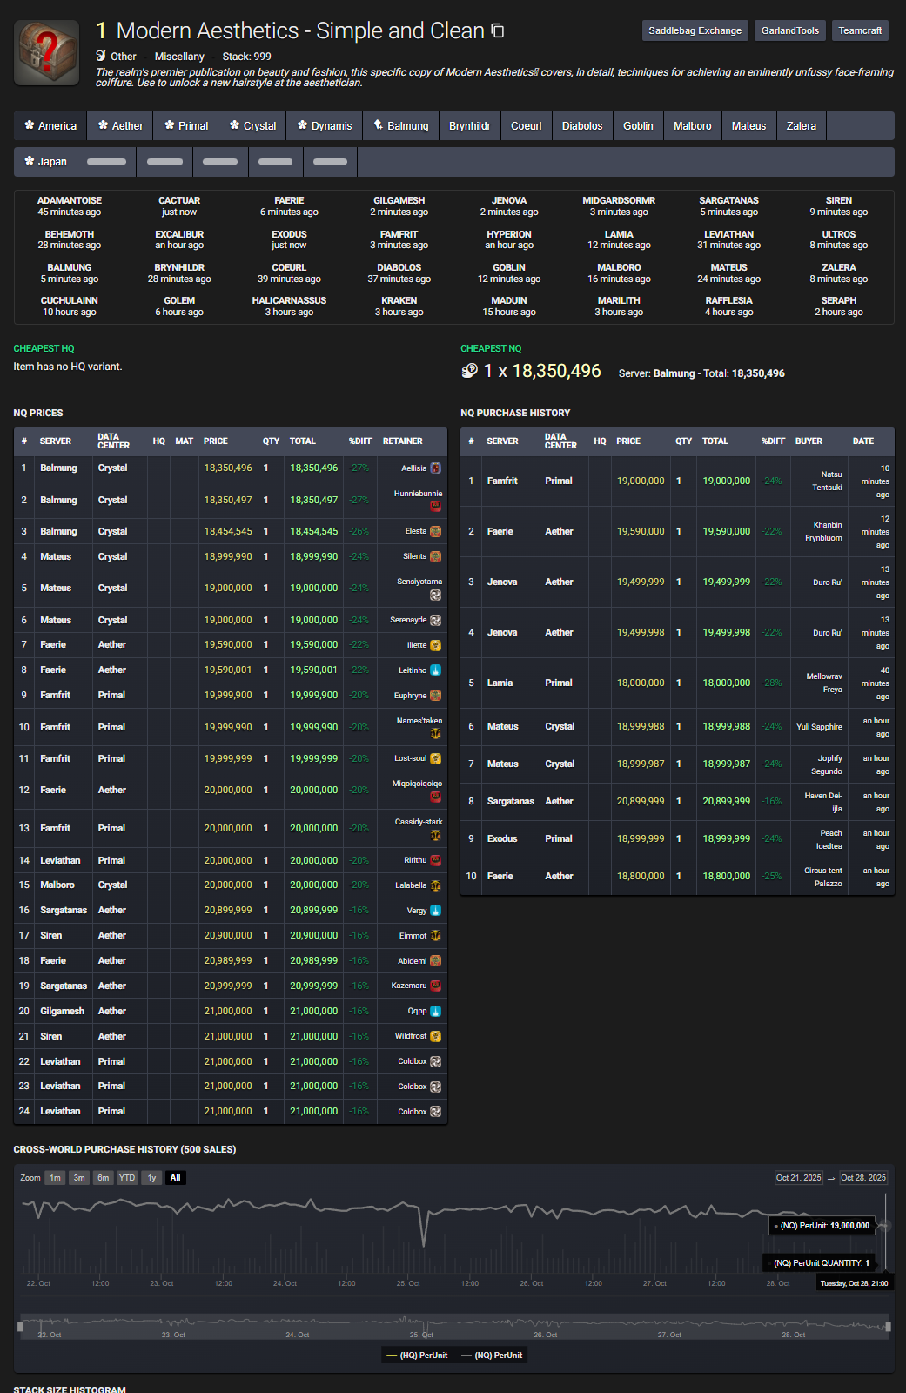Screen dimensions: 906x1393
Task: Open the Coeurl world tab
Action: pyautogui.click(x=527, y=126)
